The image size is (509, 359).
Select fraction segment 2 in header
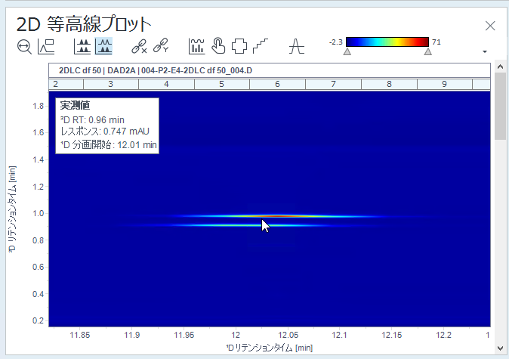click(x=66, y=84)
